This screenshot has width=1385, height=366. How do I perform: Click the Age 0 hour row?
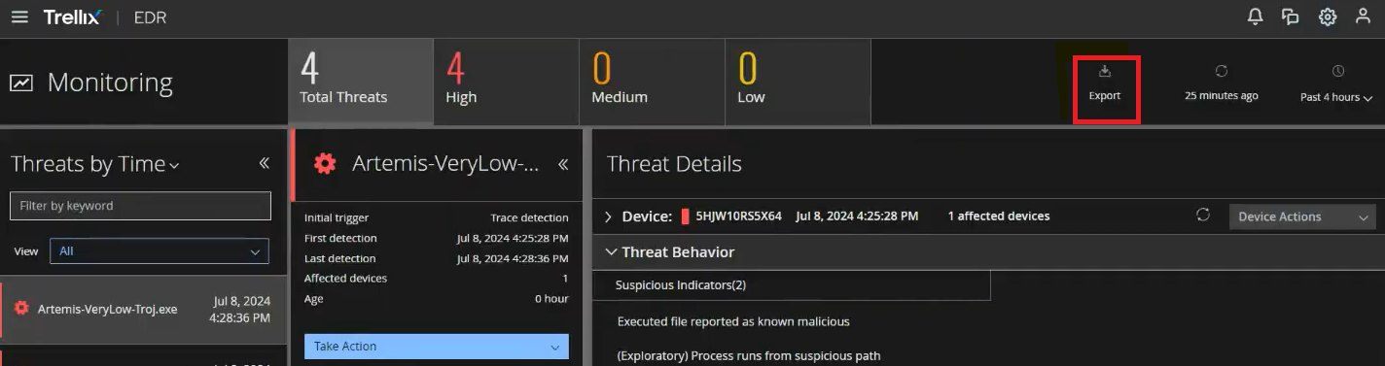(x=436, y=299)
